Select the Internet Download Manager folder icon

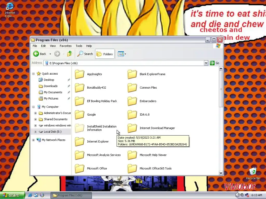point(132,128)
